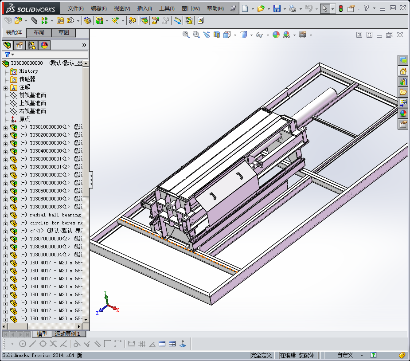Open Edit Appearance color ball in view toolbar

276,35
